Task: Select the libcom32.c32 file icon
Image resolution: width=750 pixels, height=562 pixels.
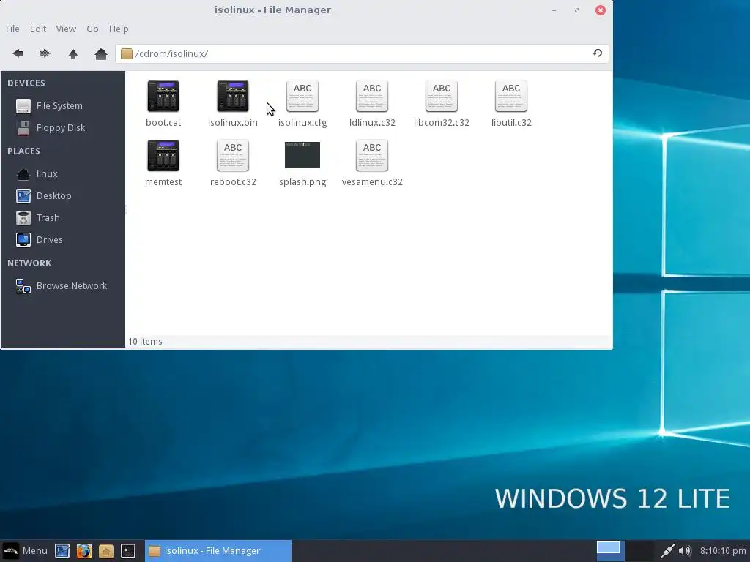Action: coord(442,96)
